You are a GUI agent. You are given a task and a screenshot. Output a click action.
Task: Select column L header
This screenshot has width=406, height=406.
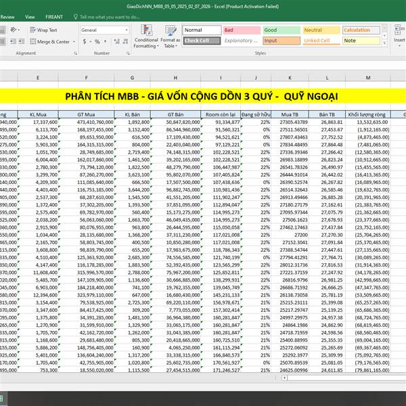click(327, 78)
